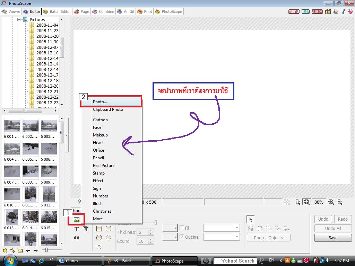The image size is (355, 266).
Task: Click the transparency checker swatch
Action: click(x=287, y=202)
